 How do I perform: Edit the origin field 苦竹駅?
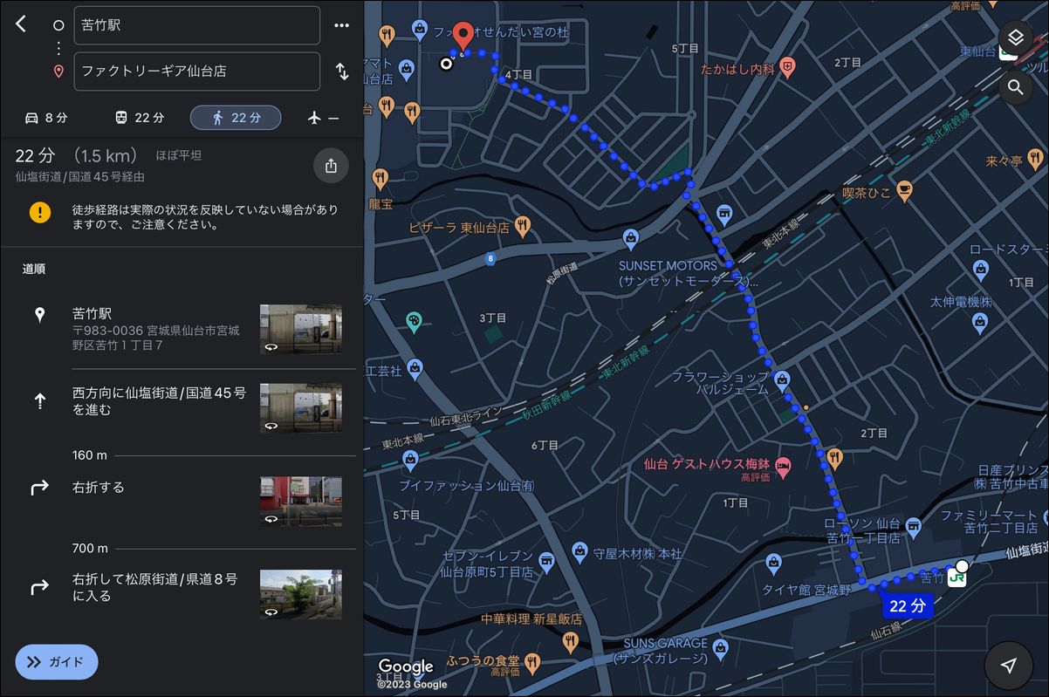point(197,25)
